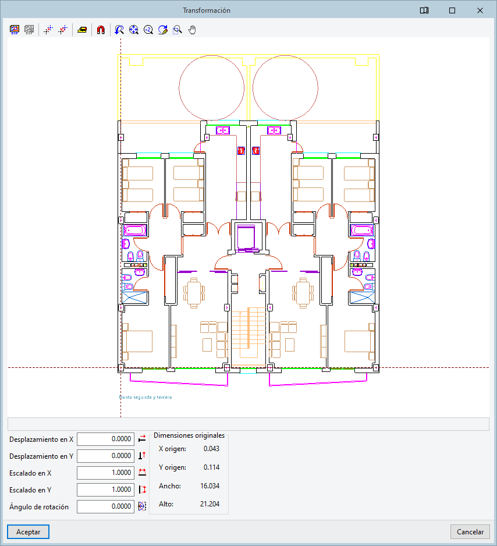Select the adjust origin with rotation tool

63,30
